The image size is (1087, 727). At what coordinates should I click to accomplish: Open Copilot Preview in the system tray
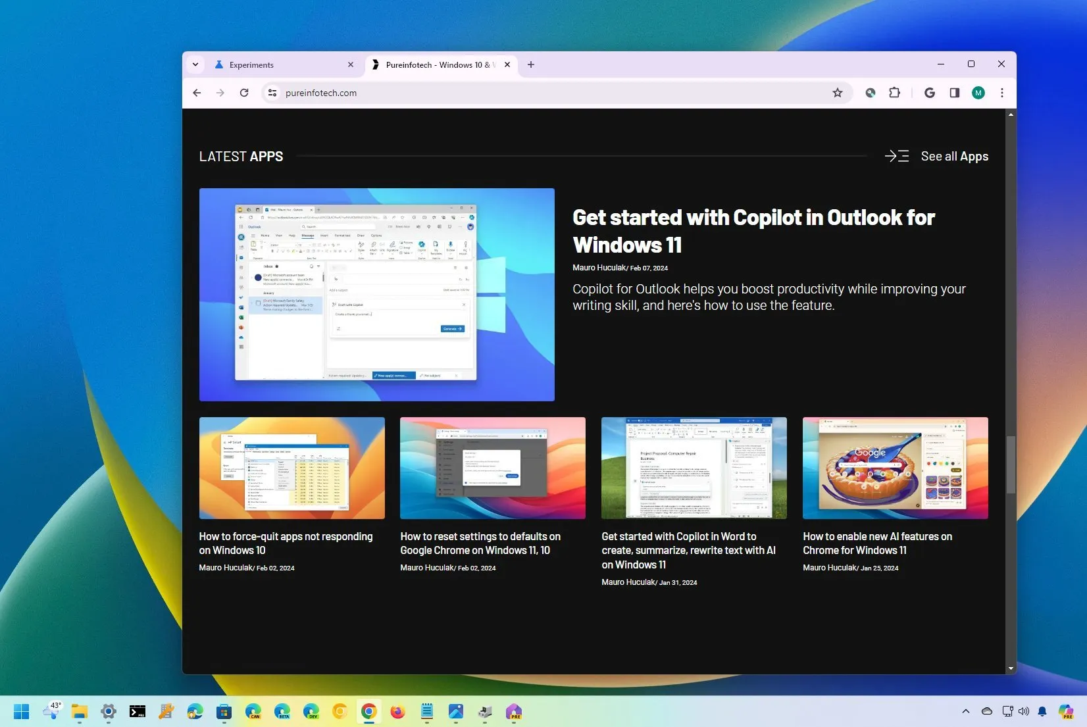1066,711
